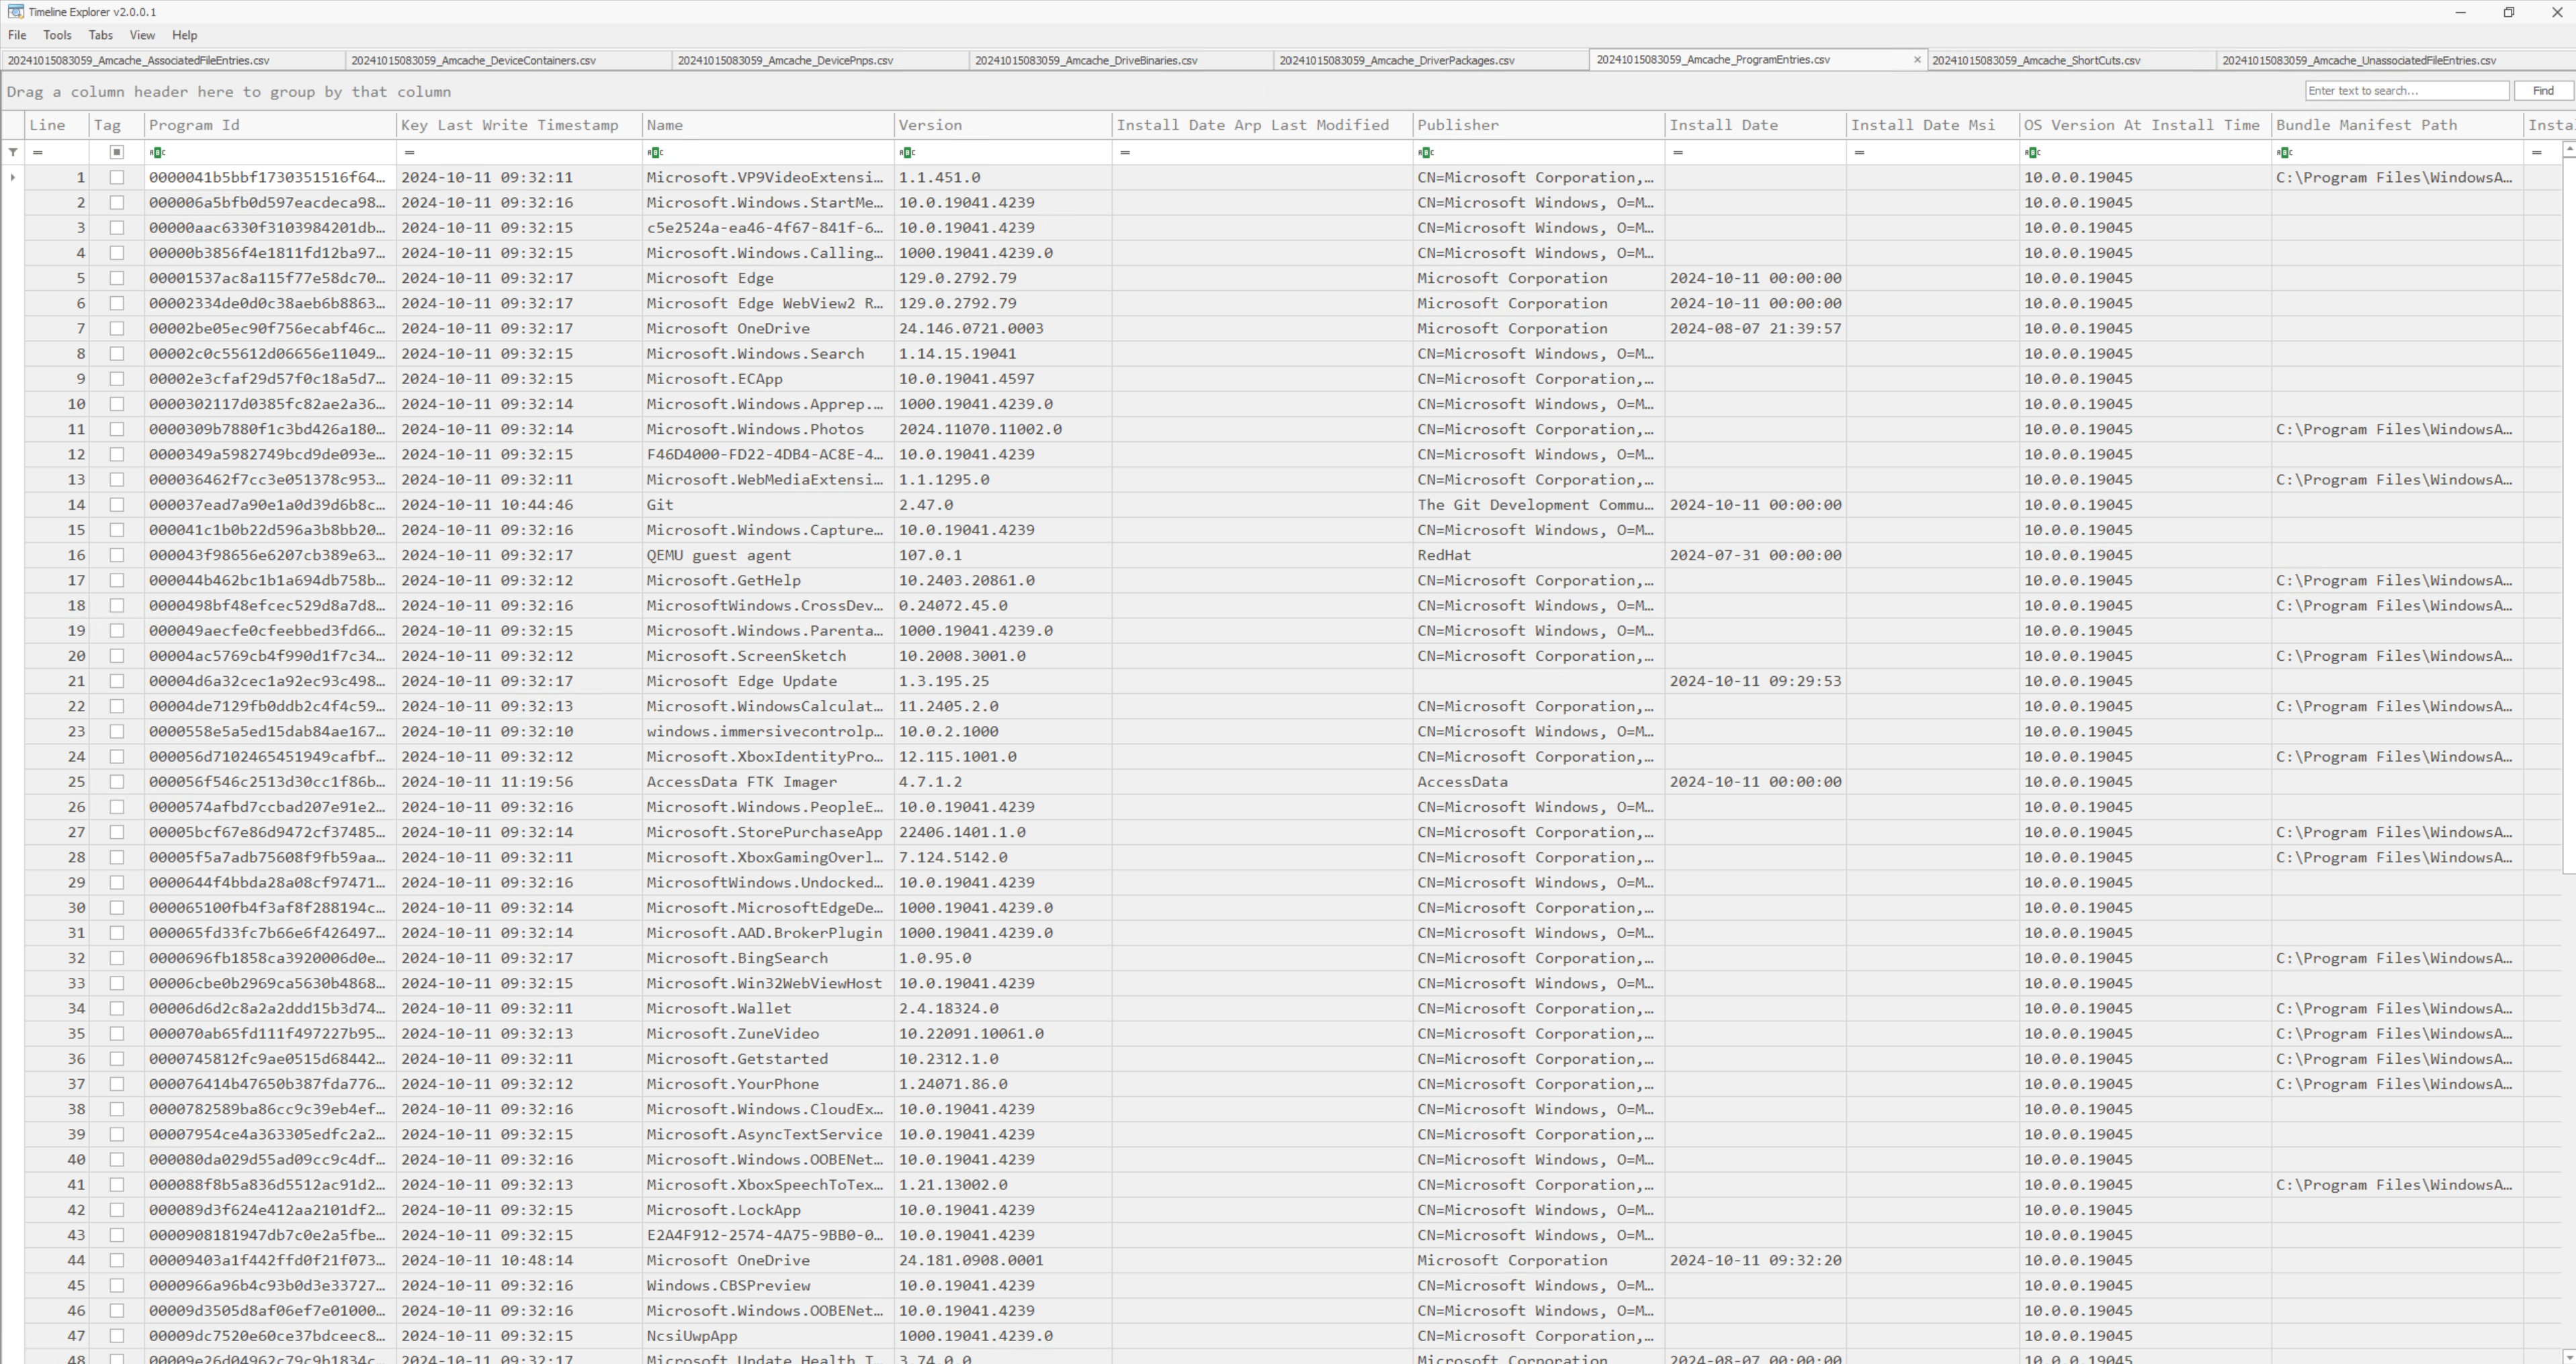
Task: Sort by the Install Date column header
Action: 1756,125
